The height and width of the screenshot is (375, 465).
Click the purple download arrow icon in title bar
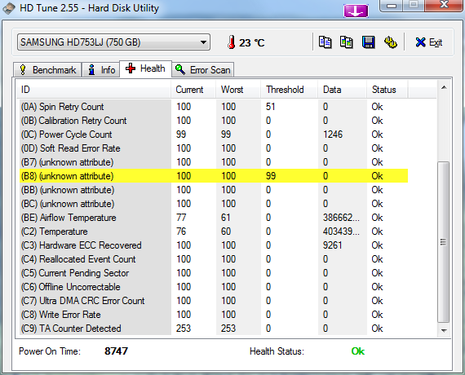tap(356, 11)
